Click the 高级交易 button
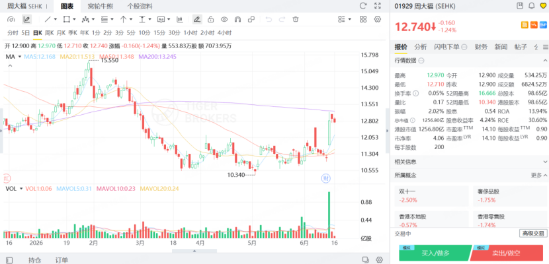 pyautogui.click(x=533, y=234)
